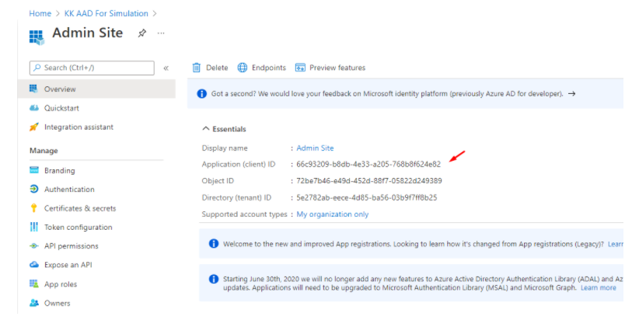Image resolution: width=639 pixels, height=327 pixels.
Task: Click My organization only link
Action: pyautogui.click(x=333, y=214)
